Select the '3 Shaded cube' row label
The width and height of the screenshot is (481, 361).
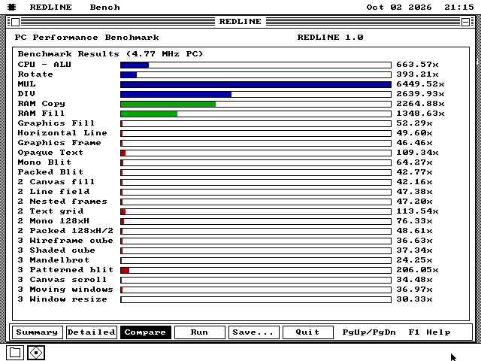point(56,250)
